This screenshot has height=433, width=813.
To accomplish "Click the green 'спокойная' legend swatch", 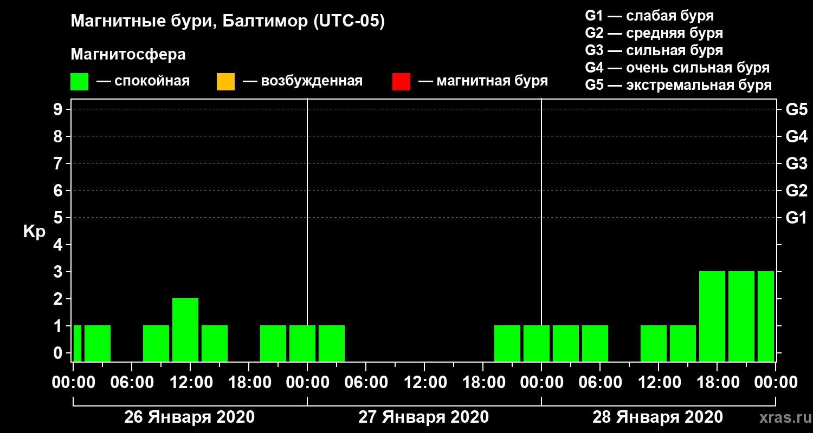I will click(x=79, y=82).
